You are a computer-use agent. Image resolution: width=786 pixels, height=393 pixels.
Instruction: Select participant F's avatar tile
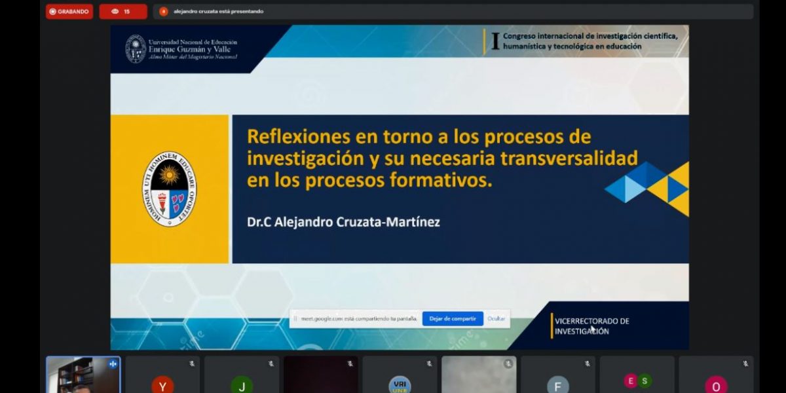click(x=558, y=384)
